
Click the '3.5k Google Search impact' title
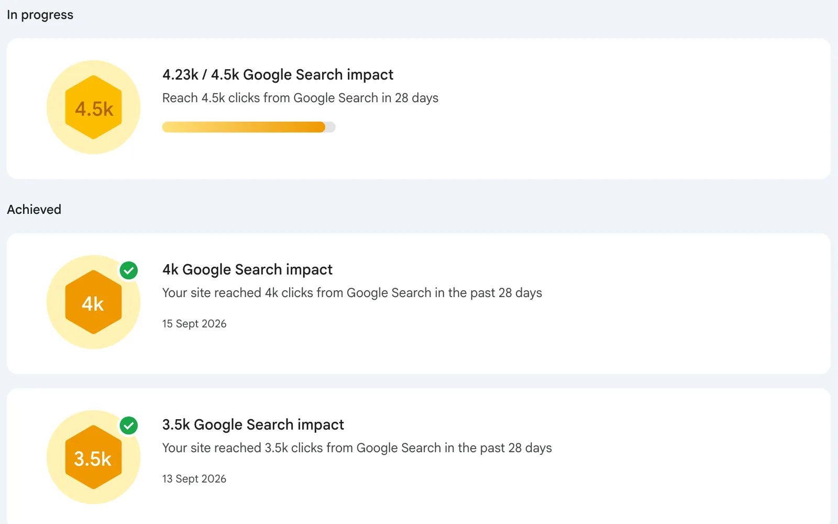pyautogui.click(x=253, y=425)
